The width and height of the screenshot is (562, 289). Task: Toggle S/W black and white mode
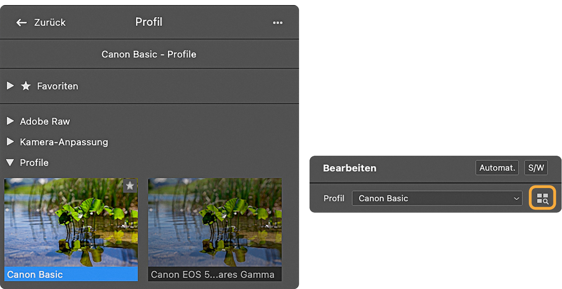[x=536, y=168]
